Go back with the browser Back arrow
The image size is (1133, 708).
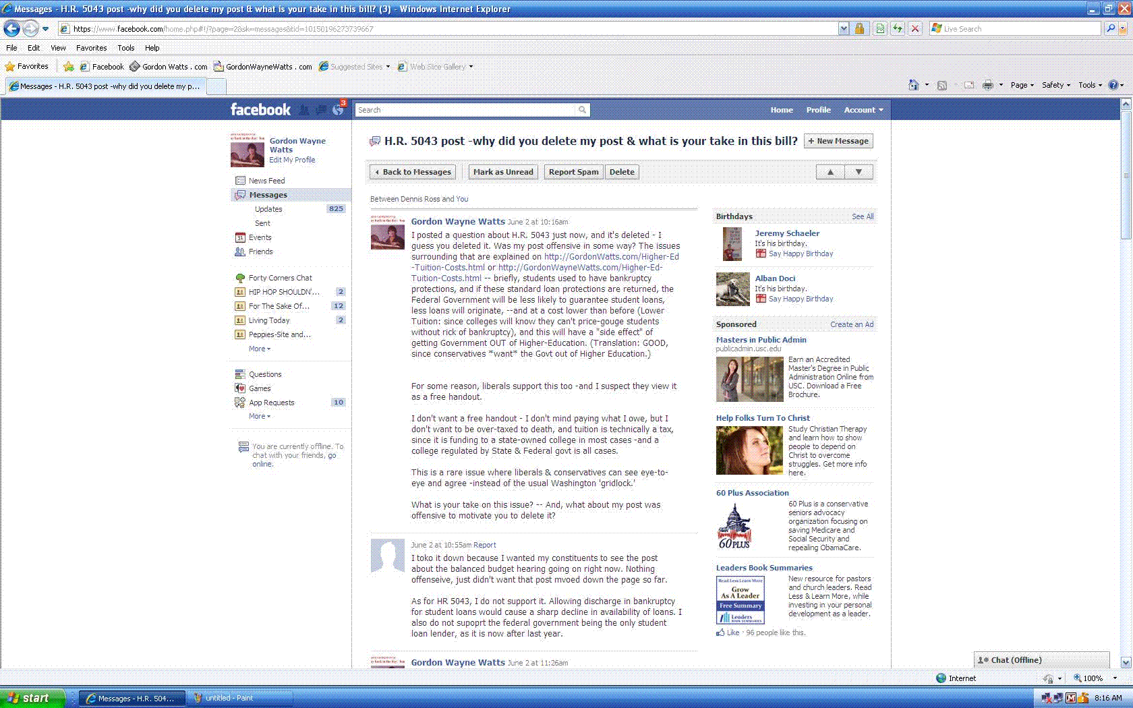pyautogui.click(x=11, y=28)
